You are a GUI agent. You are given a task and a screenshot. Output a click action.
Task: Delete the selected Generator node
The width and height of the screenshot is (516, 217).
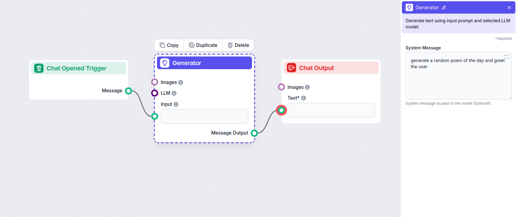click(238, 45)
